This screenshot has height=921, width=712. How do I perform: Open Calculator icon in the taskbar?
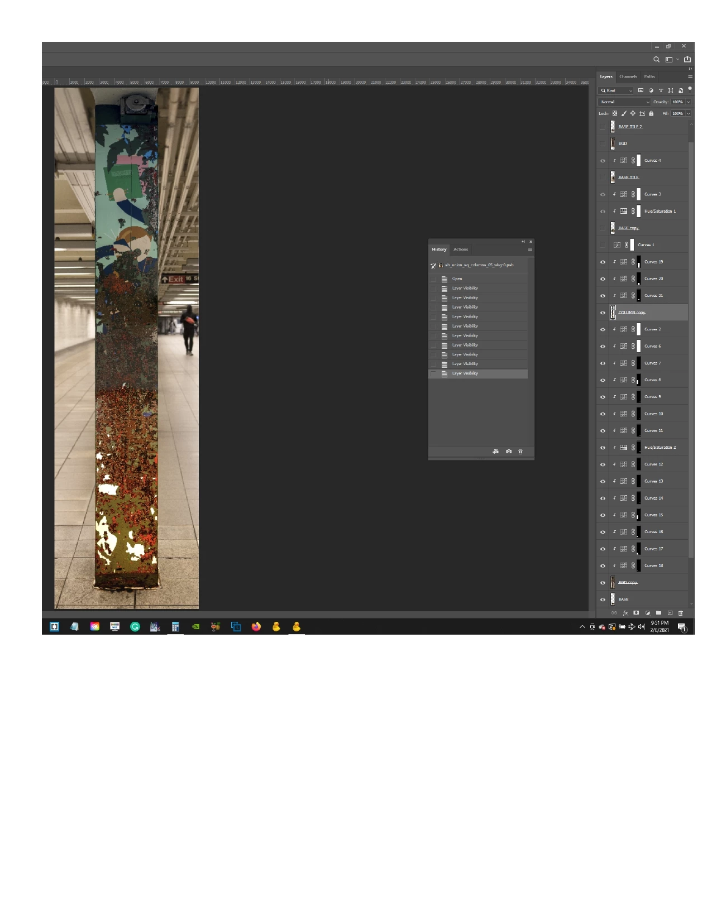(175, 626)
